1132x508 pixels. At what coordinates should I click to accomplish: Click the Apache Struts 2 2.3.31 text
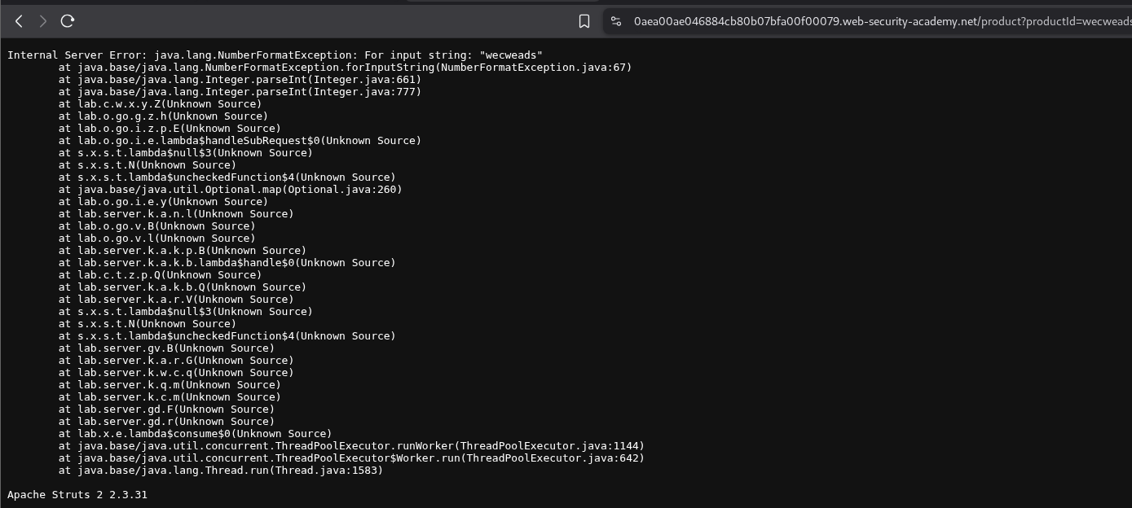77,495
